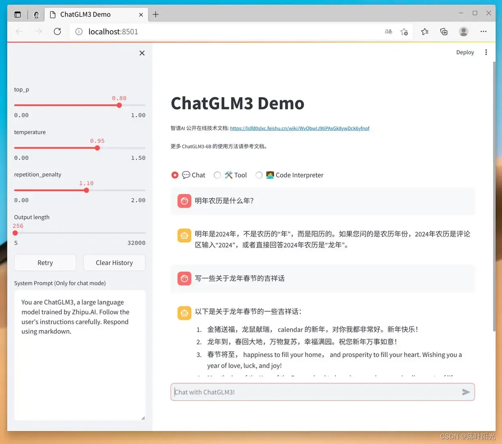Image resolution: width=502 pixels, height=444 pixels.
Task: Go forward to the next page
Action: [38, 32]
